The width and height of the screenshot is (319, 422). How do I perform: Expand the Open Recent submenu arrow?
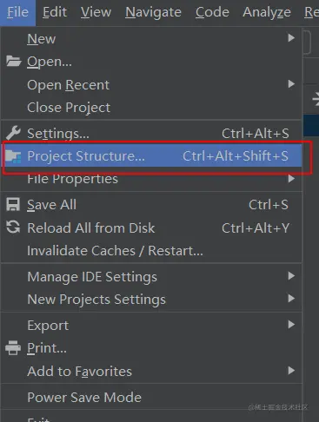(x=291, y=84)
